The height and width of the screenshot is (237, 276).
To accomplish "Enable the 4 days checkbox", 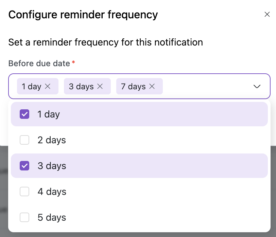I will pyautogui.click(x=24, y=192).
